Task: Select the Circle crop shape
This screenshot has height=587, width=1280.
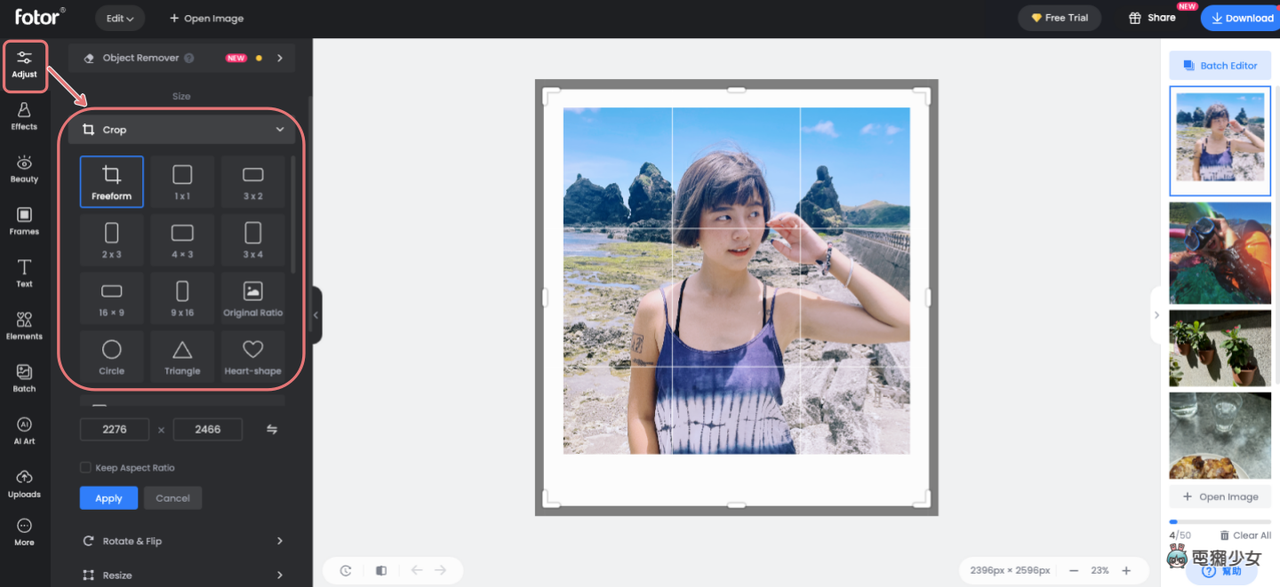Action: (111, 356)
